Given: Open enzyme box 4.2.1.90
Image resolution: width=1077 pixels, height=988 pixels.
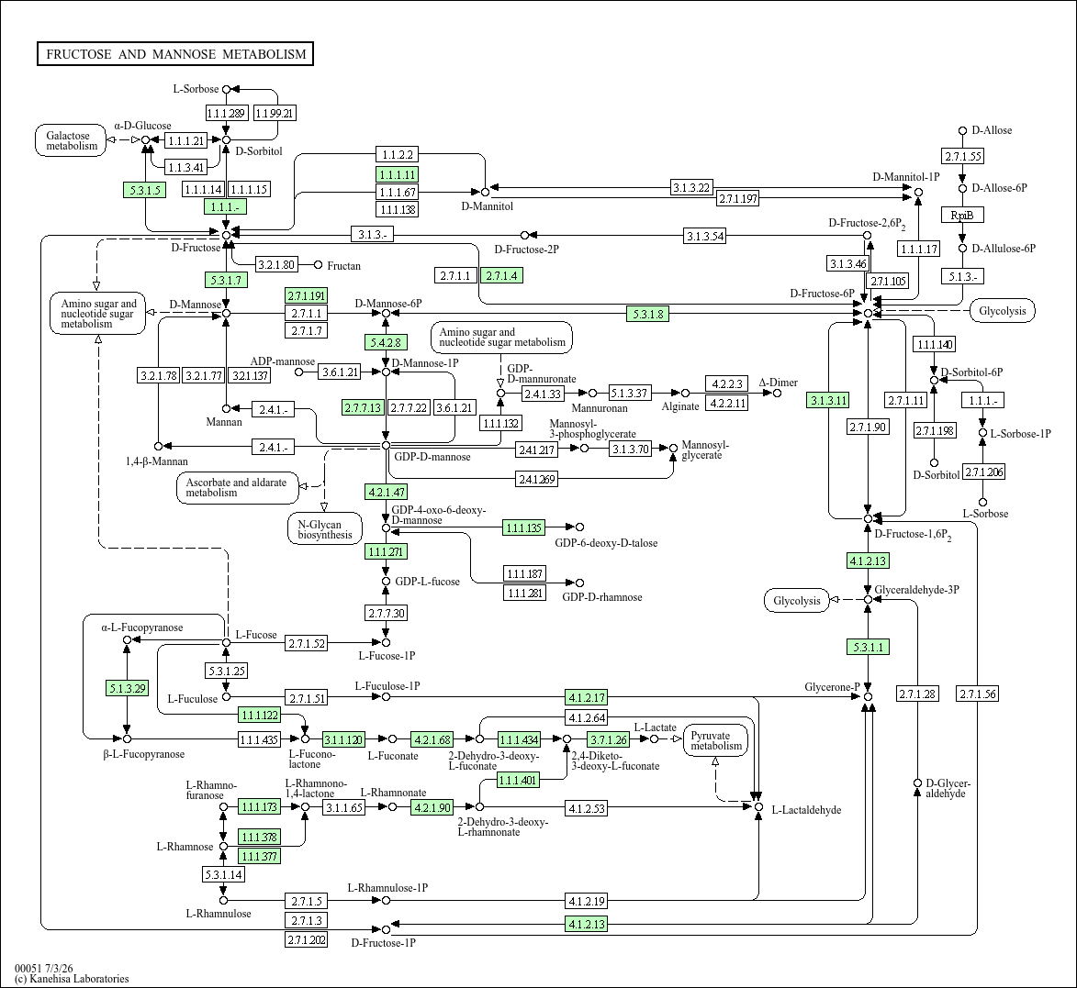Looking at the screenshot, I should (x=432, y=807).
